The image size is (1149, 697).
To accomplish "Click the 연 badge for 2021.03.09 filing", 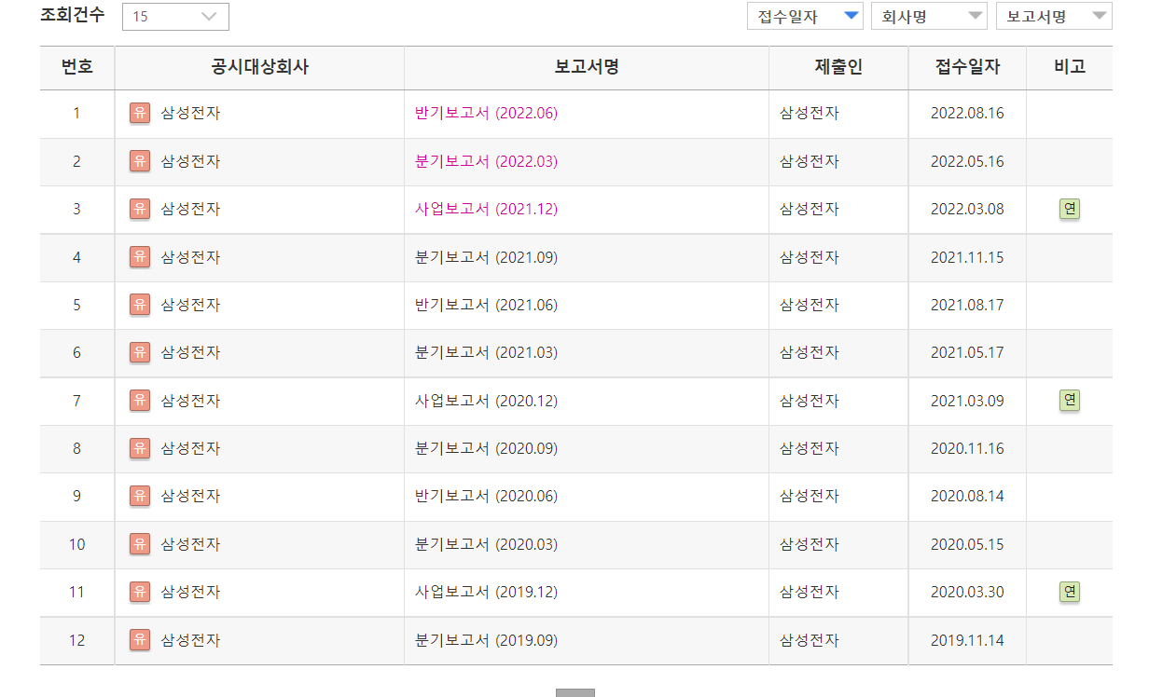I will coord(1070,401).
